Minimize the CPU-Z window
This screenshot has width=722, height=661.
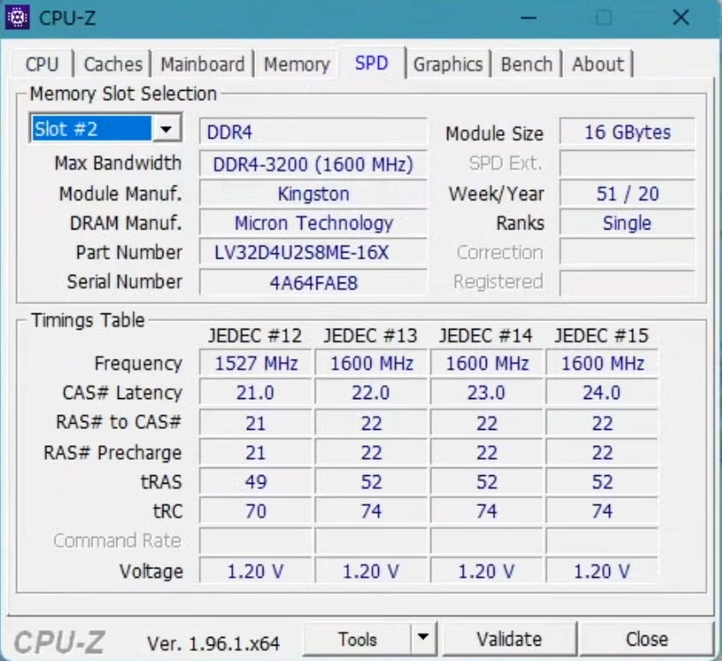click(x=528, y=18)
